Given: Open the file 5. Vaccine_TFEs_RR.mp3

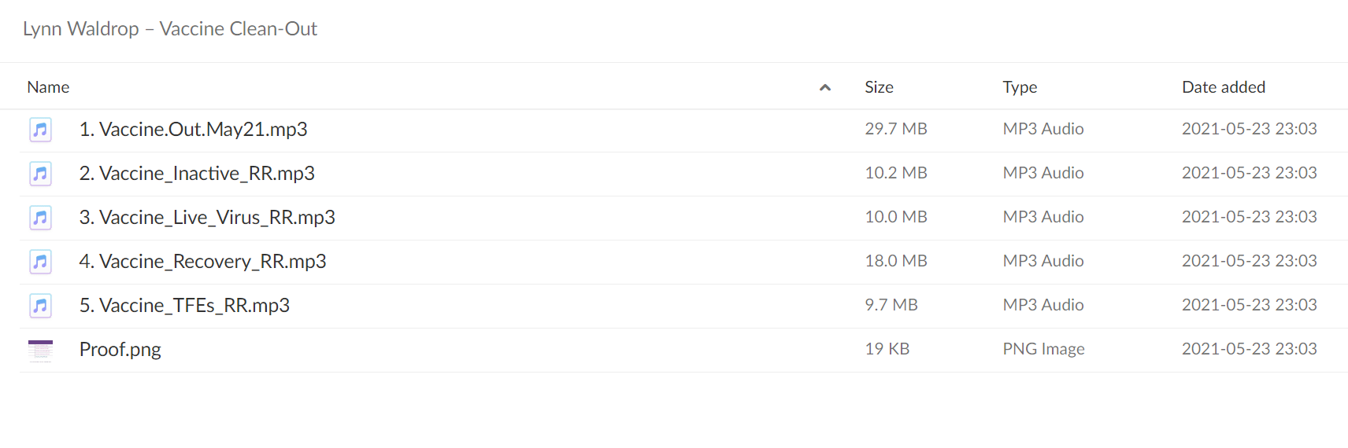Looking at the screenshot, I should click(184, 305).
